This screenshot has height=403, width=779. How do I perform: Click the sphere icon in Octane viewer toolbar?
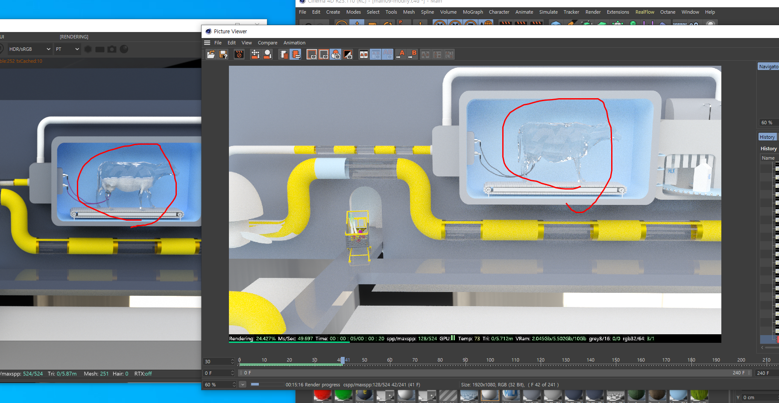tap(124, 49)
